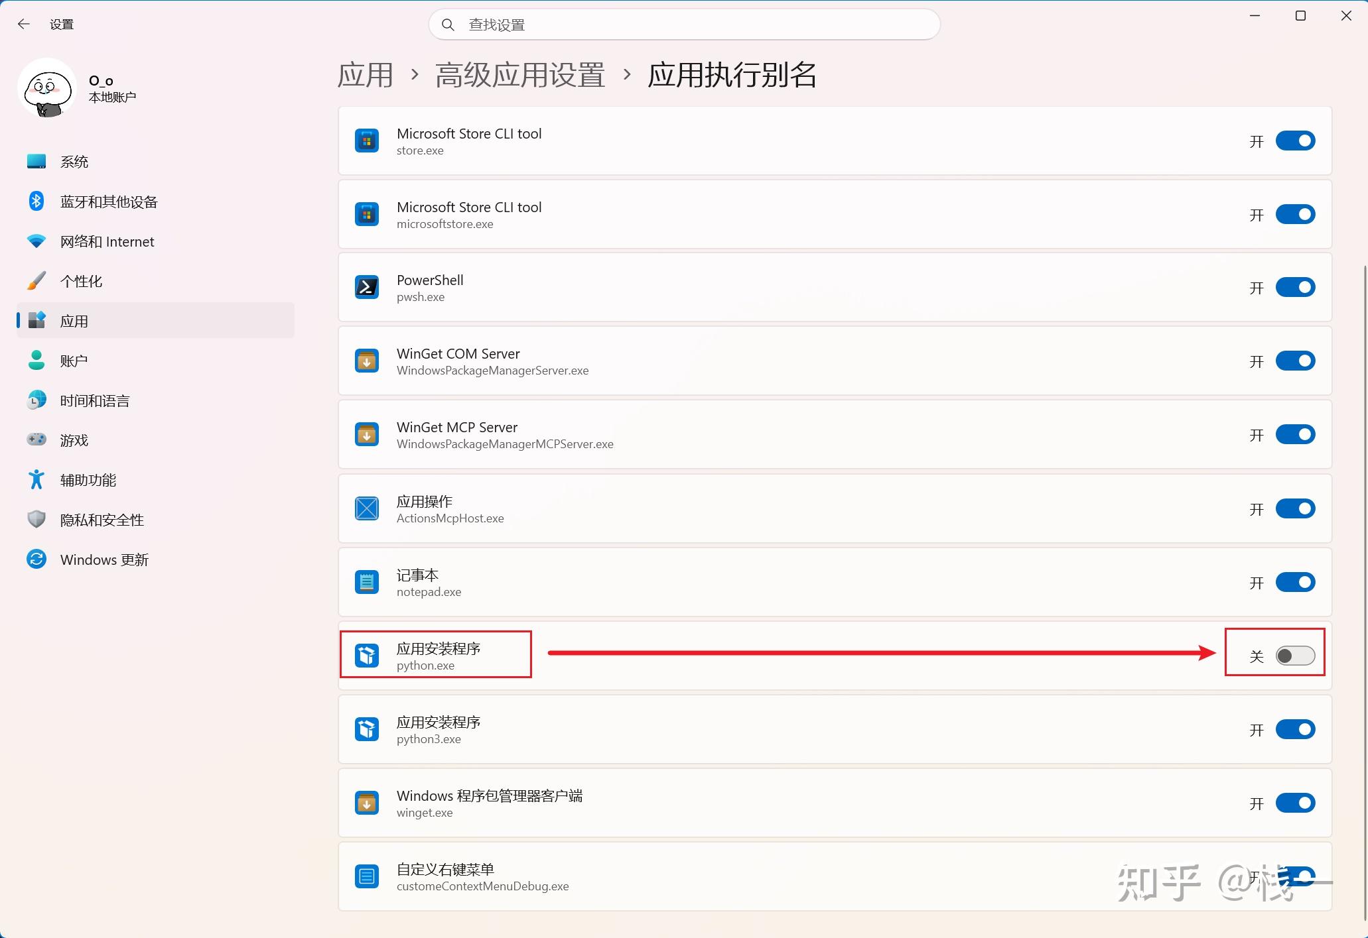The image size is (1368, 938).
Task: Click the python.exe 应用安装程序 icon
Action: 367,656
